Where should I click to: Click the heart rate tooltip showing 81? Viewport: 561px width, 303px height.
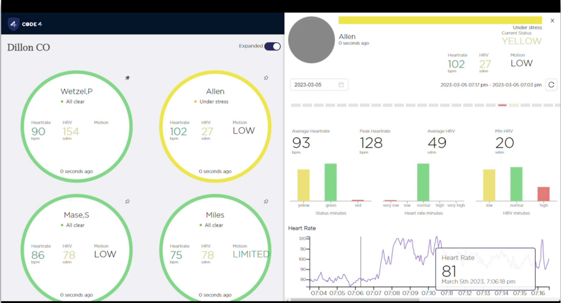point(485,269)
